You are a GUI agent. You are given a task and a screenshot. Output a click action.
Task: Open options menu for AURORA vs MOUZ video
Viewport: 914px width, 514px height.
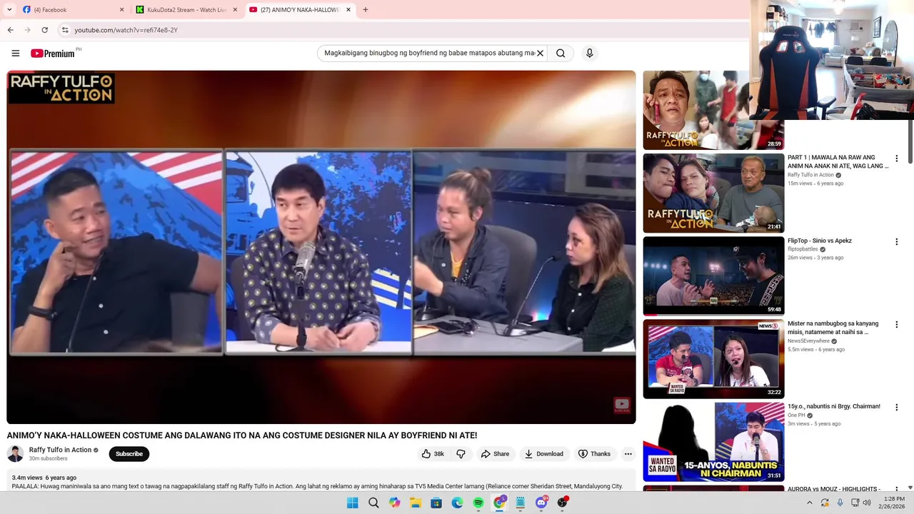point(897,490)
